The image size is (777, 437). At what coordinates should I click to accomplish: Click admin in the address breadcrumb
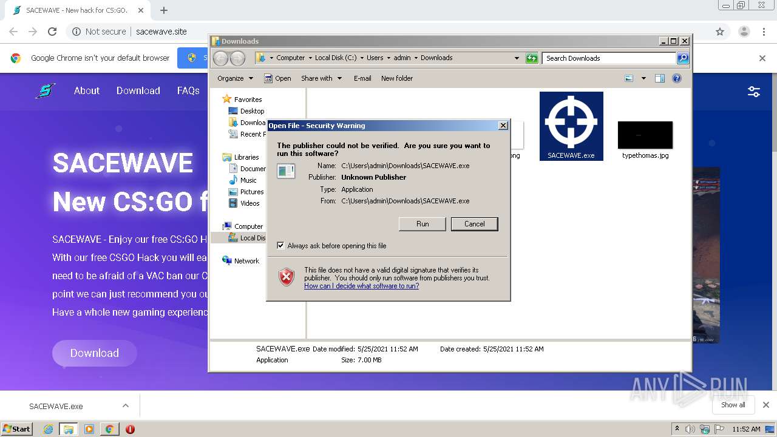tap(402, 58)
